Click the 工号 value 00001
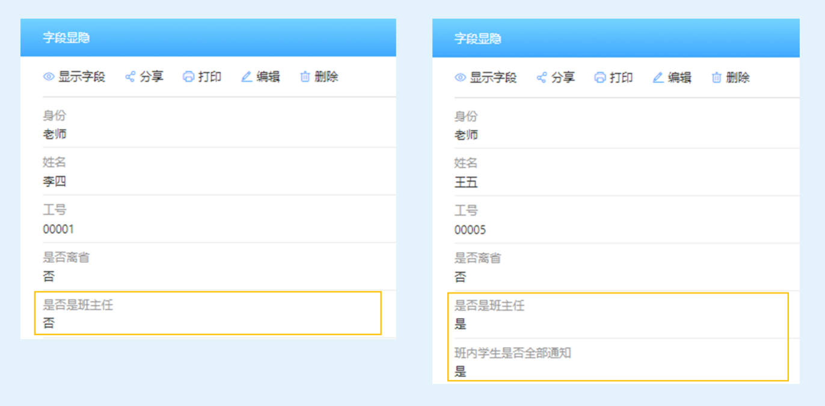The image size is (825, 406). 58,229
